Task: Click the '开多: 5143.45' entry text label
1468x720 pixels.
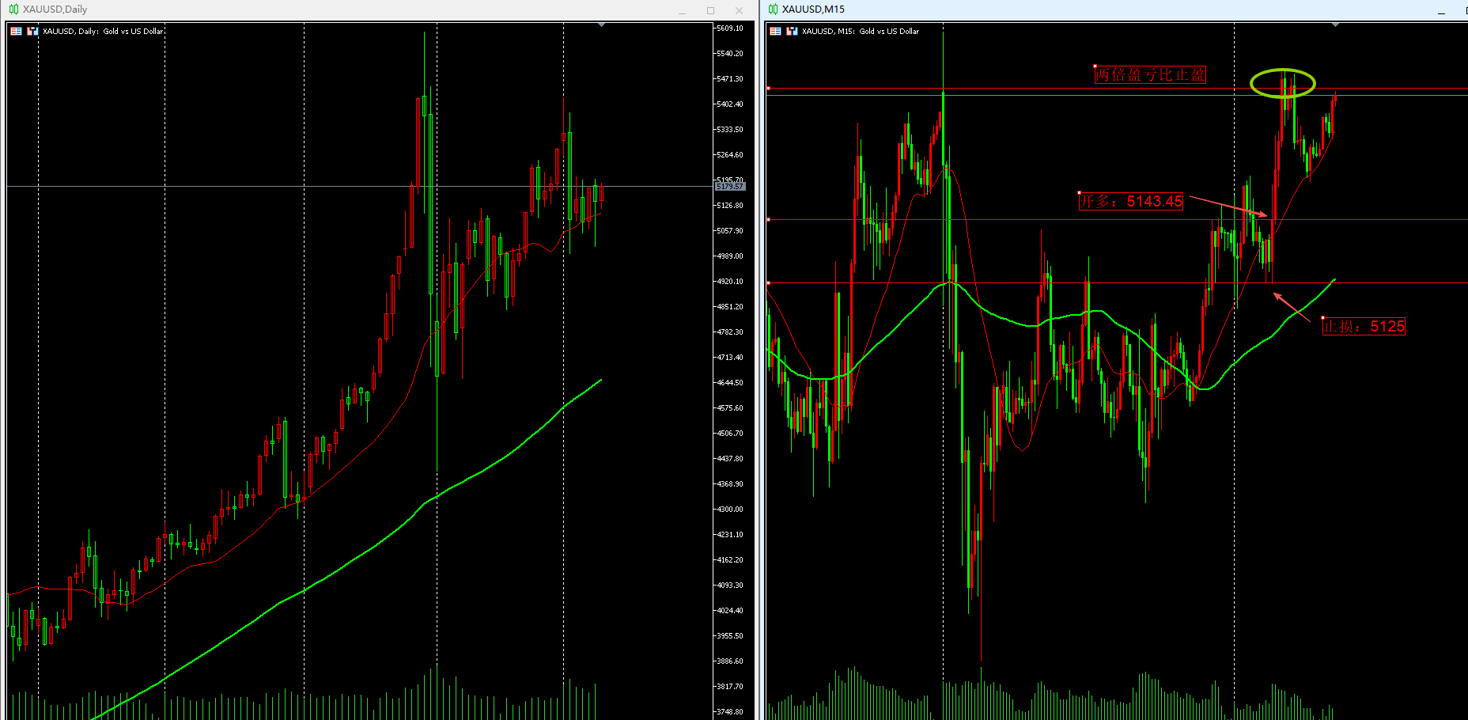Action: tap(1131, 202)
